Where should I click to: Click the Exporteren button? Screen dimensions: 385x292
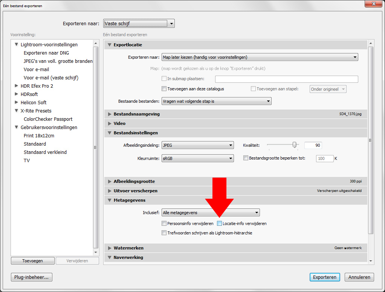click(x=324, y=277)
